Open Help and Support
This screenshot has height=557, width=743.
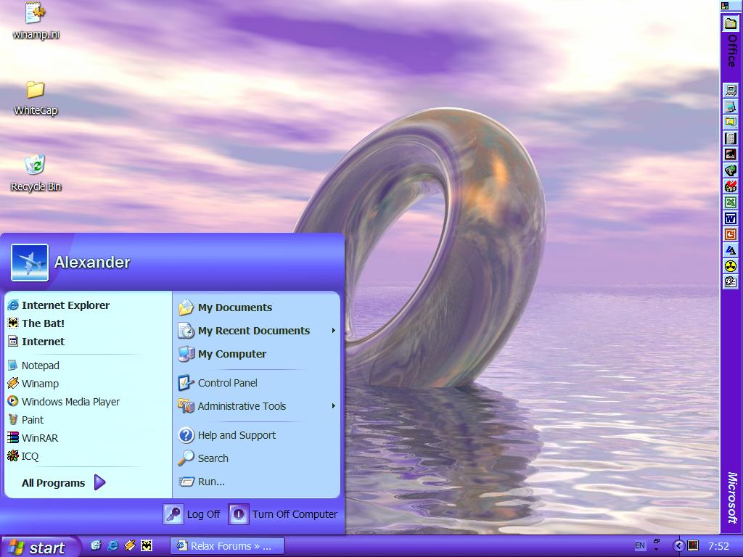coord(227,435)
